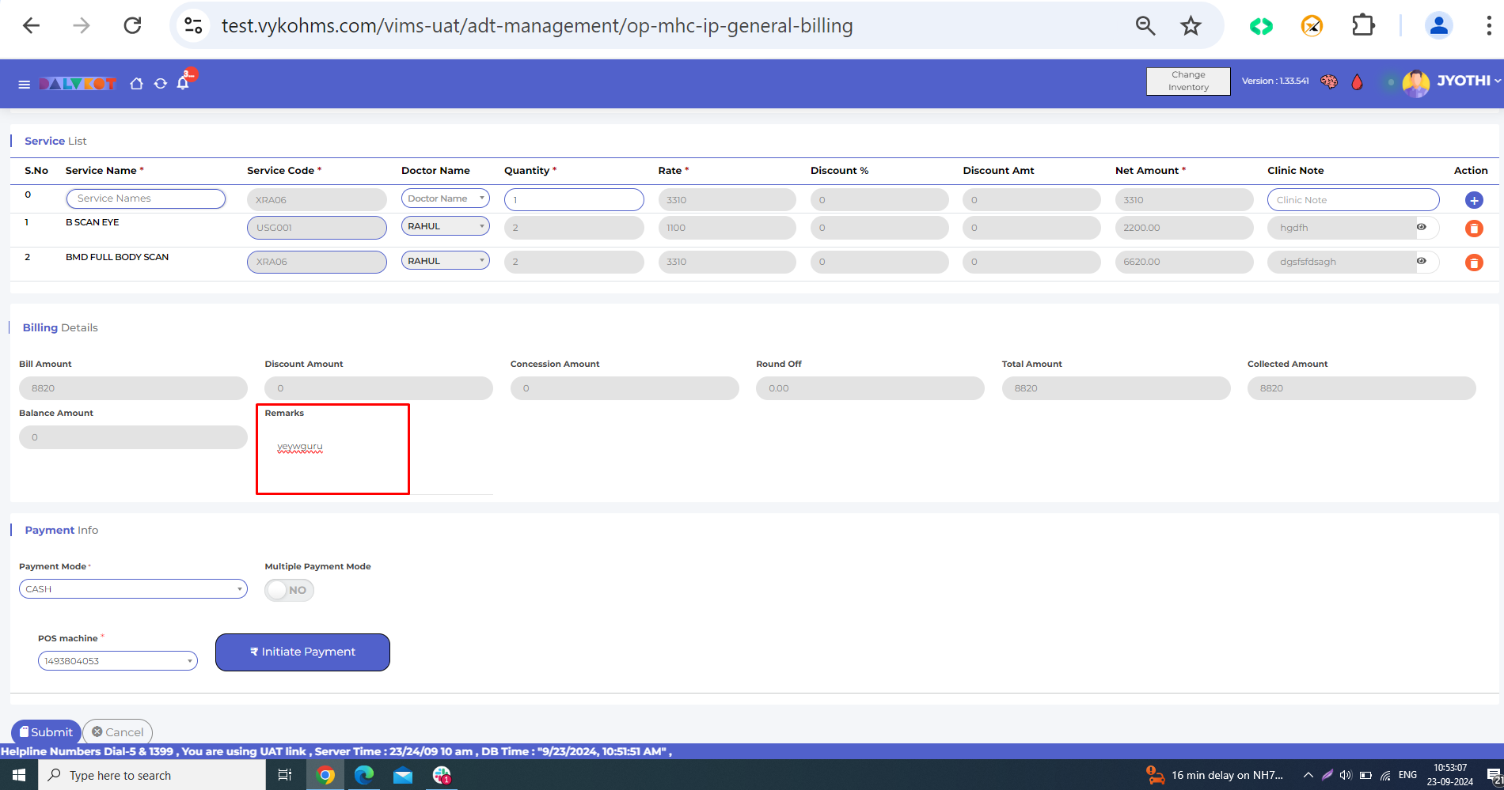This screenshot has width=1504, height=790.
Task: Click the blood drop icon
Action: [x=1357, y=82]
